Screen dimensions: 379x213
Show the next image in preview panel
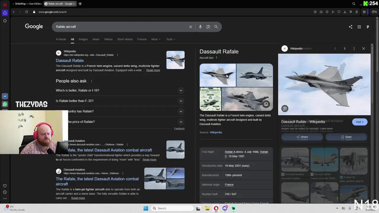[345, 49]
